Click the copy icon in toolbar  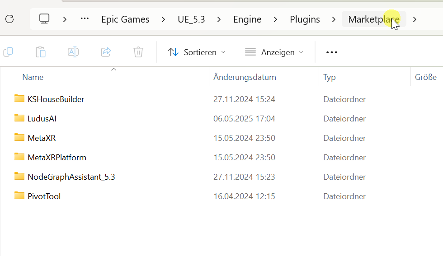[8, 52]
